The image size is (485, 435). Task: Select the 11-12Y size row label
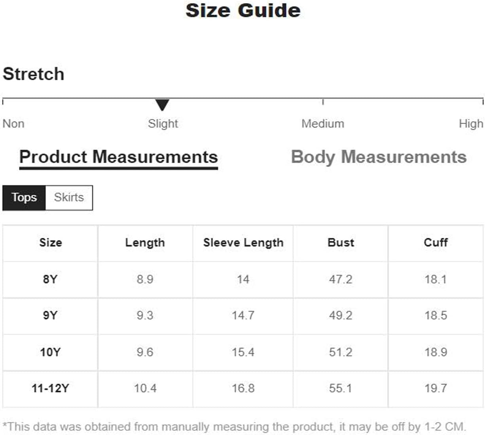(50, 388)
